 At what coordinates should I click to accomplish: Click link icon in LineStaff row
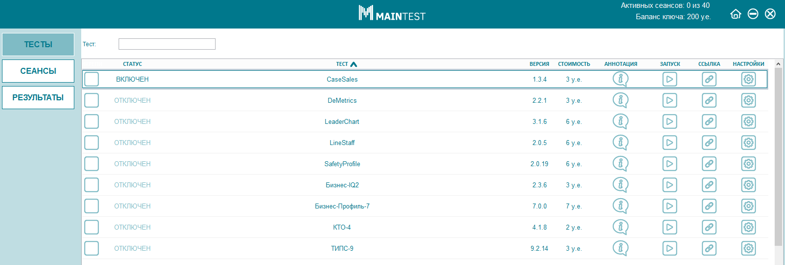709,143
